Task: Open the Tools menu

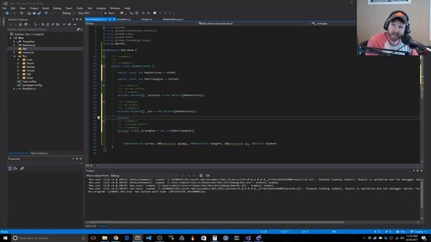Action: click(79, 8)
